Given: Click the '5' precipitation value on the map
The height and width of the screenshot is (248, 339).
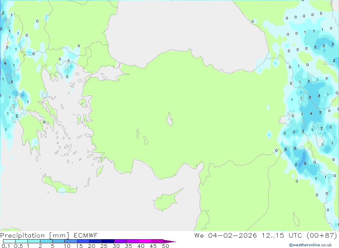Looking at the screenshot, I should click(305, 164).
